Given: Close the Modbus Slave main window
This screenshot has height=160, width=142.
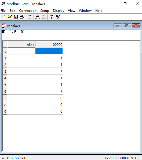Looking at the screenshot, I should tap(137, 4).
